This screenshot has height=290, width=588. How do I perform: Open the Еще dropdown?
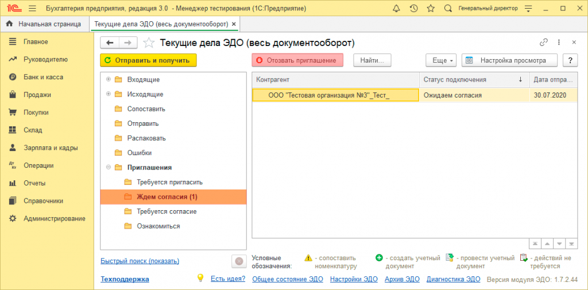(440, 60)
